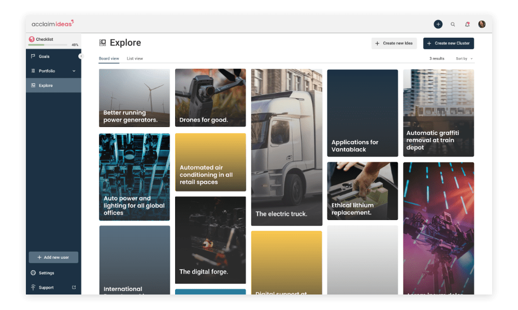Open Better running power generators card

pos(135,98)
